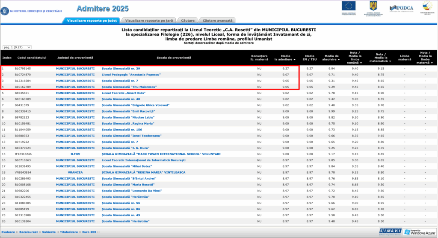Open the Căutare tab
Viewport: 438px width, 238px height.
click(x=188, y=20)
